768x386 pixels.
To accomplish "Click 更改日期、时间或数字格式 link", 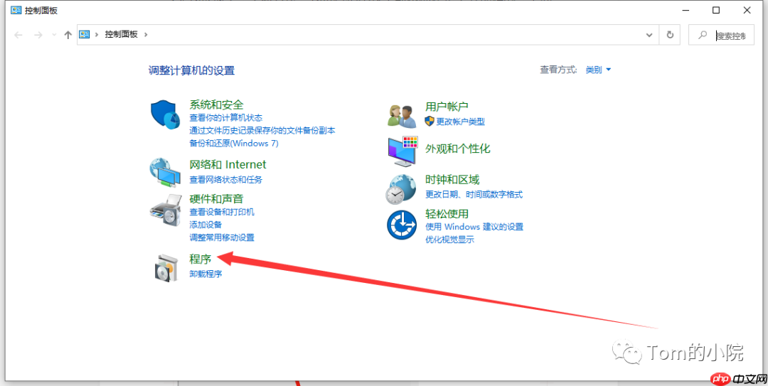I will click(474, 195).
